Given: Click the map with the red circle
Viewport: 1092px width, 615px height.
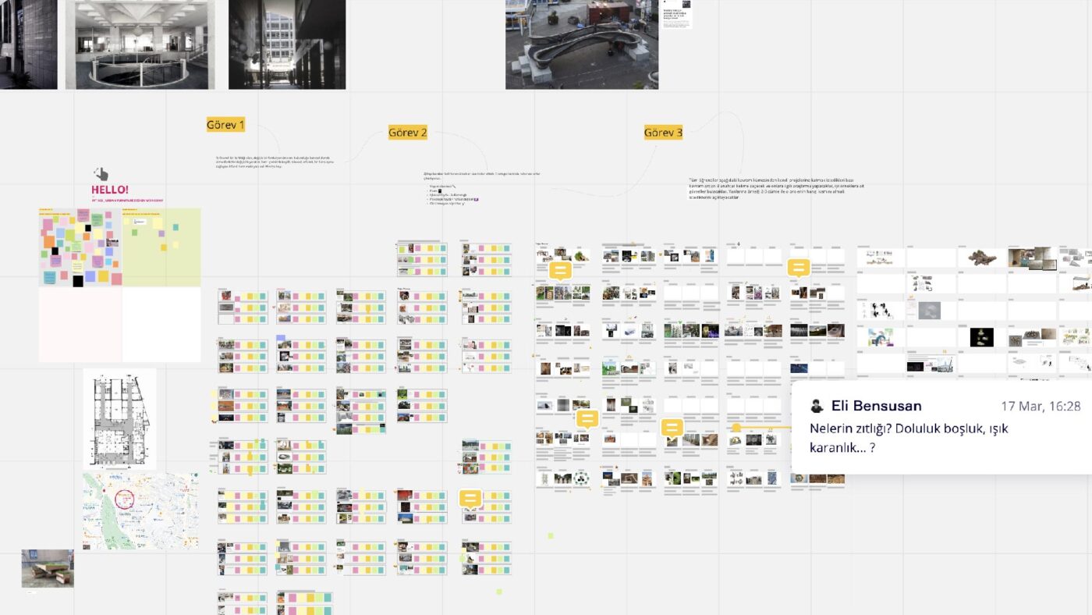Looking at the screenshot, I should [x=140, y=509].
